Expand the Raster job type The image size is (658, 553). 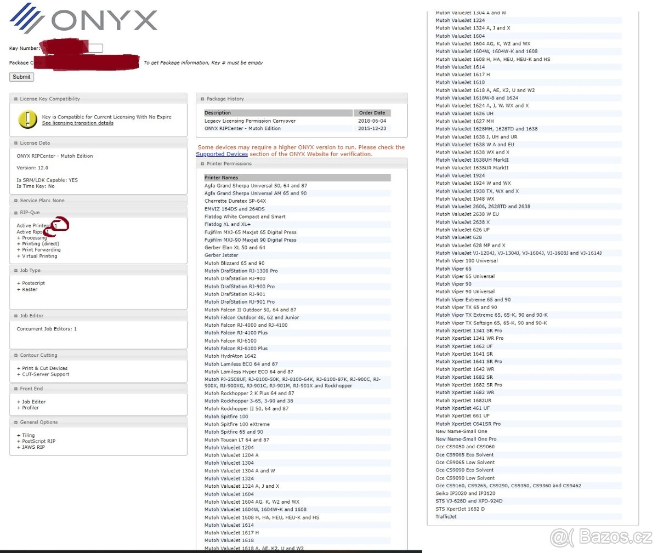[x=27, y=289]
